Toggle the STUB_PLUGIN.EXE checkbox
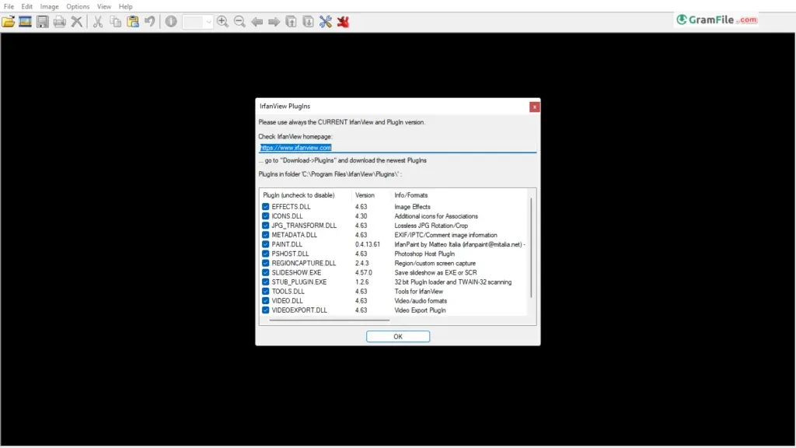This screenshot has width=796, height=448. pyautogui.click(x=266, y=282)
